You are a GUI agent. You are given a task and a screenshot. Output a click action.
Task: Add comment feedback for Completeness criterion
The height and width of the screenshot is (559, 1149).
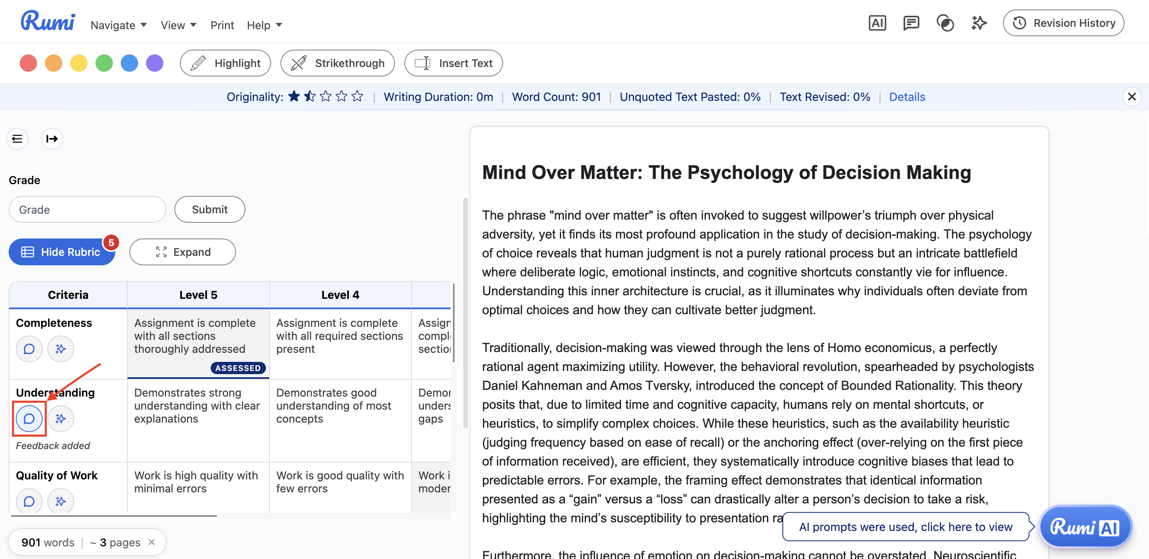pos(29,349)
